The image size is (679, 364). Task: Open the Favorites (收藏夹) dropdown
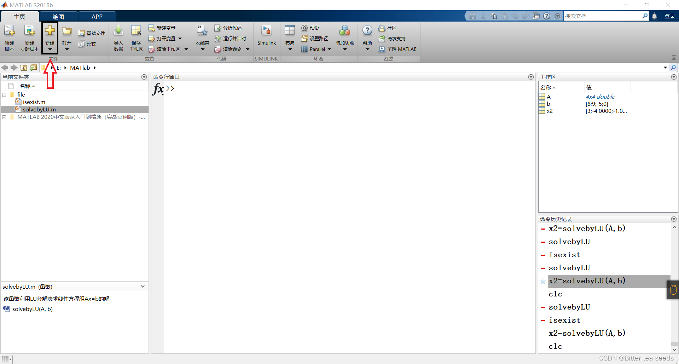click(202, 38)
